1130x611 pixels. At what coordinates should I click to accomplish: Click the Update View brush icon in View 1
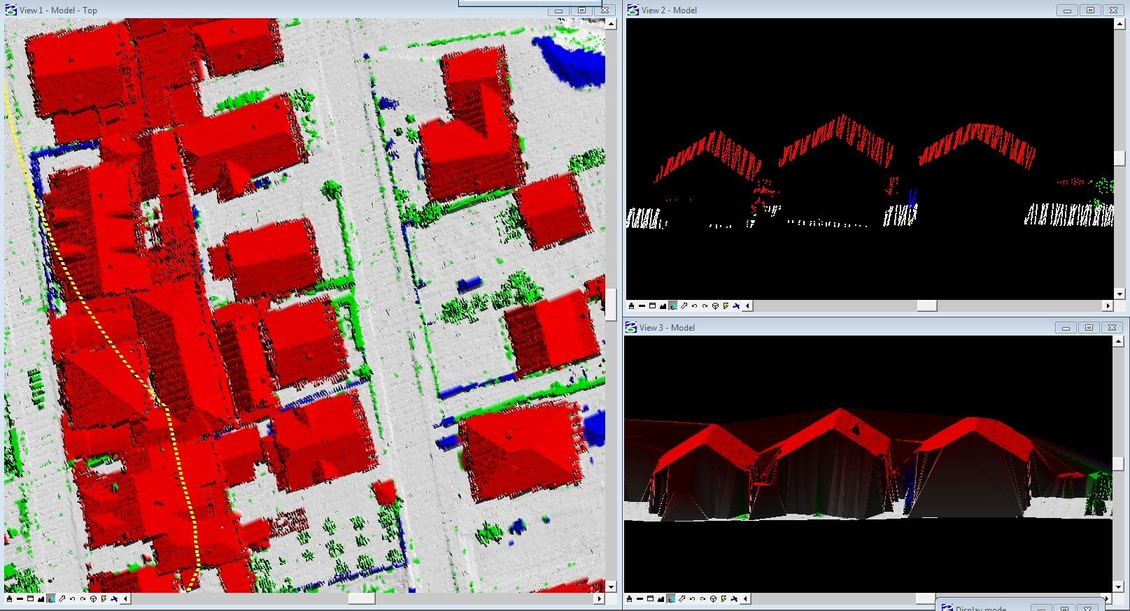pyautogui.click(x=9, y=598)
